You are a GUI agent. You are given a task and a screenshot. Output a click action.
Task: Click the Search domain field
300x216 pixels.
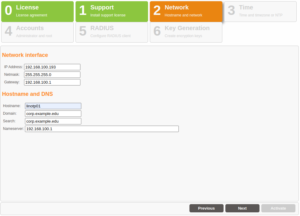tap(53, 121)
